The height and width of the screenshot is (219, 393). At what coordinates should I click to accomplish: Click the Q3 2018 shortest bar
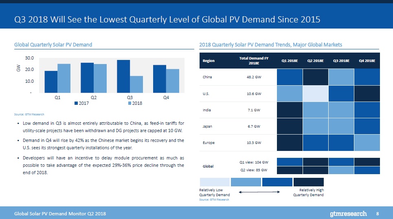[x=136, y=84]
